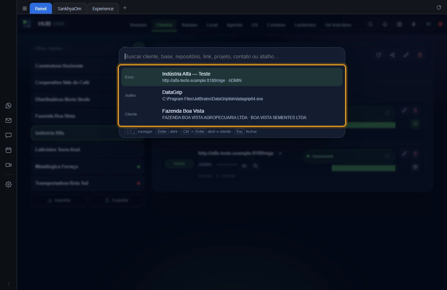The image size is (447, 290).
Task: Choose the DataGrip shortcut result
Action: coord(232,95)
